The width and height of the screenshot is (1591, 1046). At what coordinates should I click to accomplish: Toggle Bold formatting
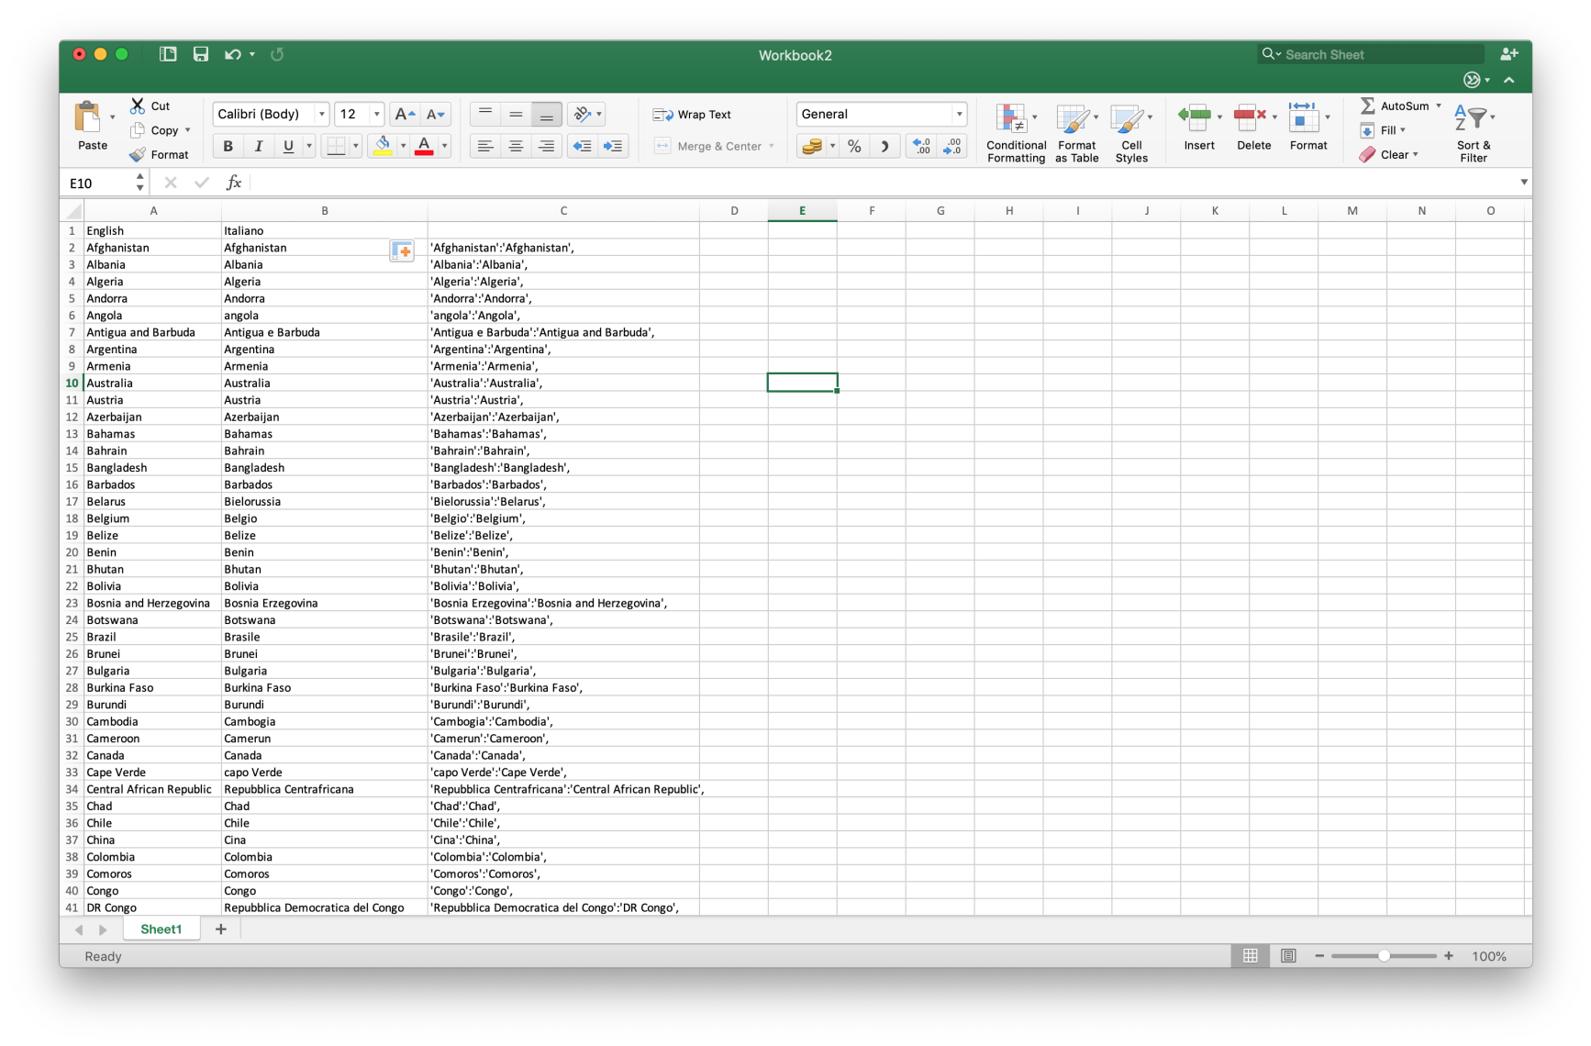click(x=228, y=146)
